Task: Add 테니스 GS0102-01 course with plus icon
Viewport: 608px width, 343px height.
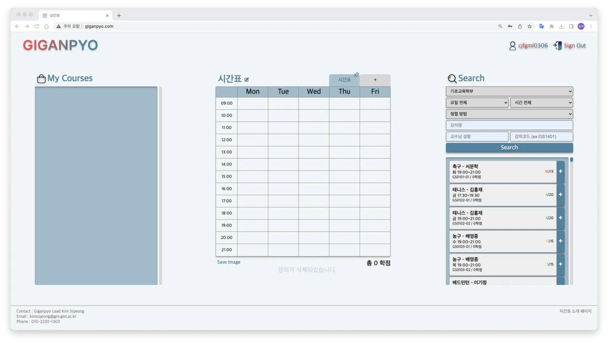Action: coord(560,195)
